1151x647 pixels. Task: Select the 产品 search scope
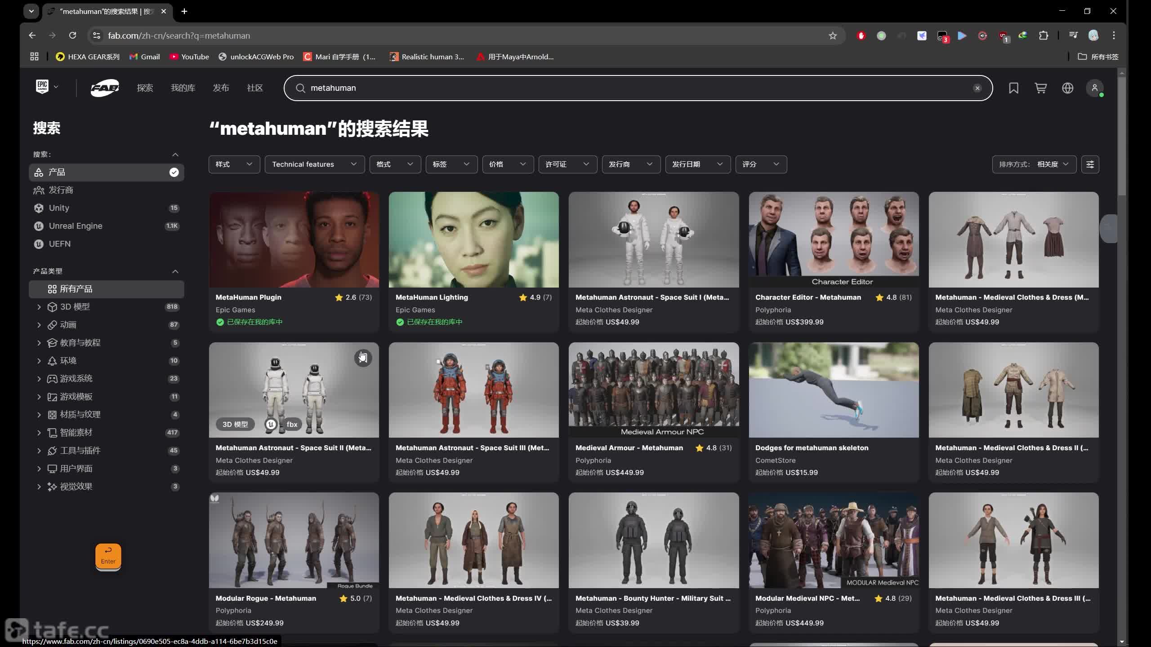pyautogui.click(x=107, y=173)
